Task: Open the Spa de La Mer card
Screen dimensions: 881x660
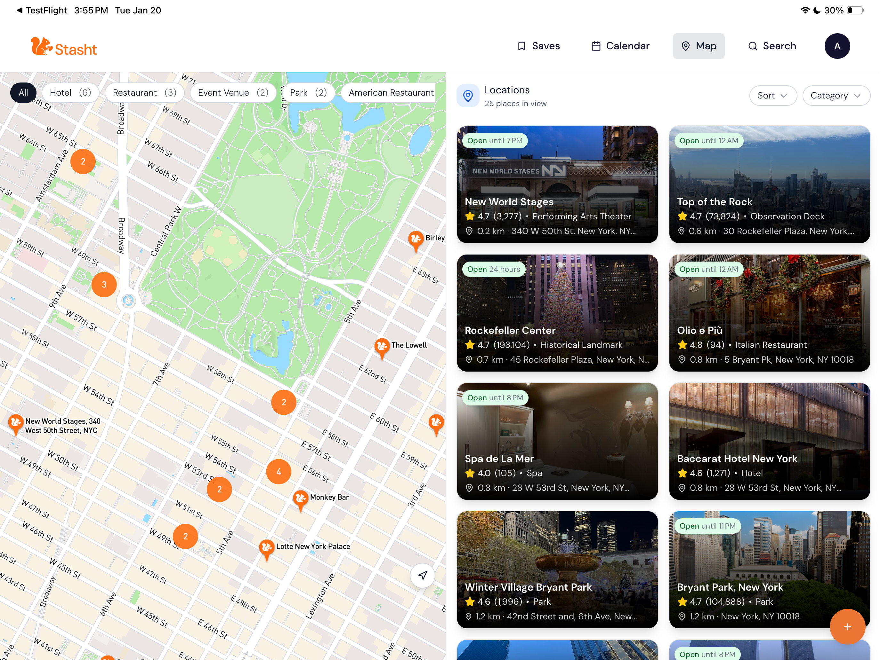Action: pyautogui.click(x=557, y=441)
